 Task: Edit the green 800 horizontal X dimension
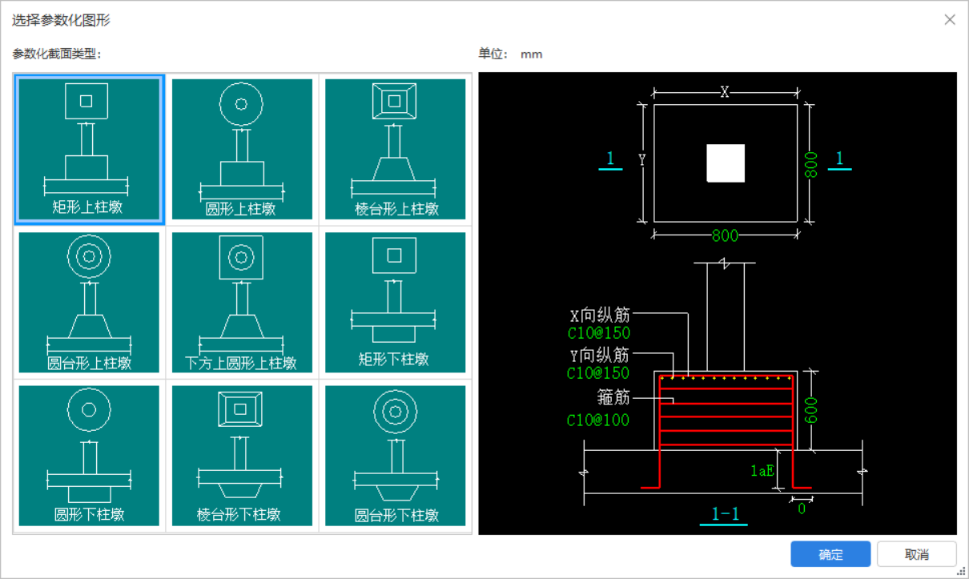tap(725, 235)
